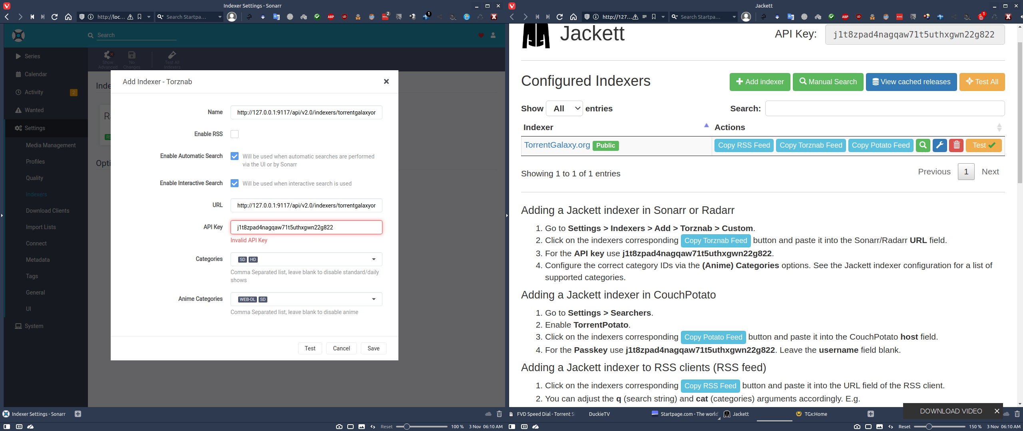
Task: Open the profile avatar in the Sonarr browser toolbar
Action: click(232, 17)
